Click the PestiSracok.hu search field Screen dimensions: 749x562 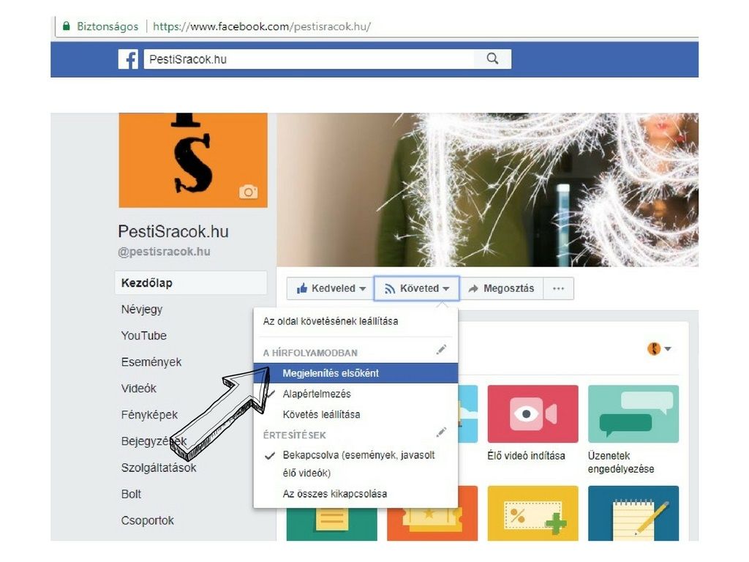pos(309,59)
